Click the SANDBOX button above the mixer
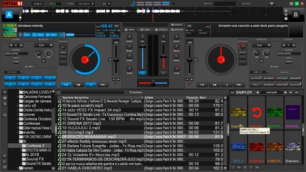306x172 pixels. 176,25
